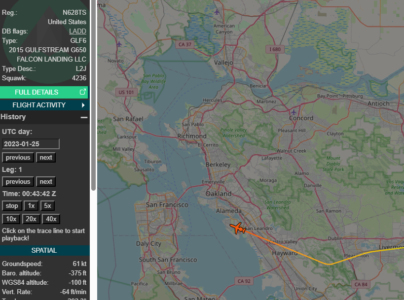Screen dimensions: 404x300
Task: Open the SPATIAL section header
Action: 44,250
